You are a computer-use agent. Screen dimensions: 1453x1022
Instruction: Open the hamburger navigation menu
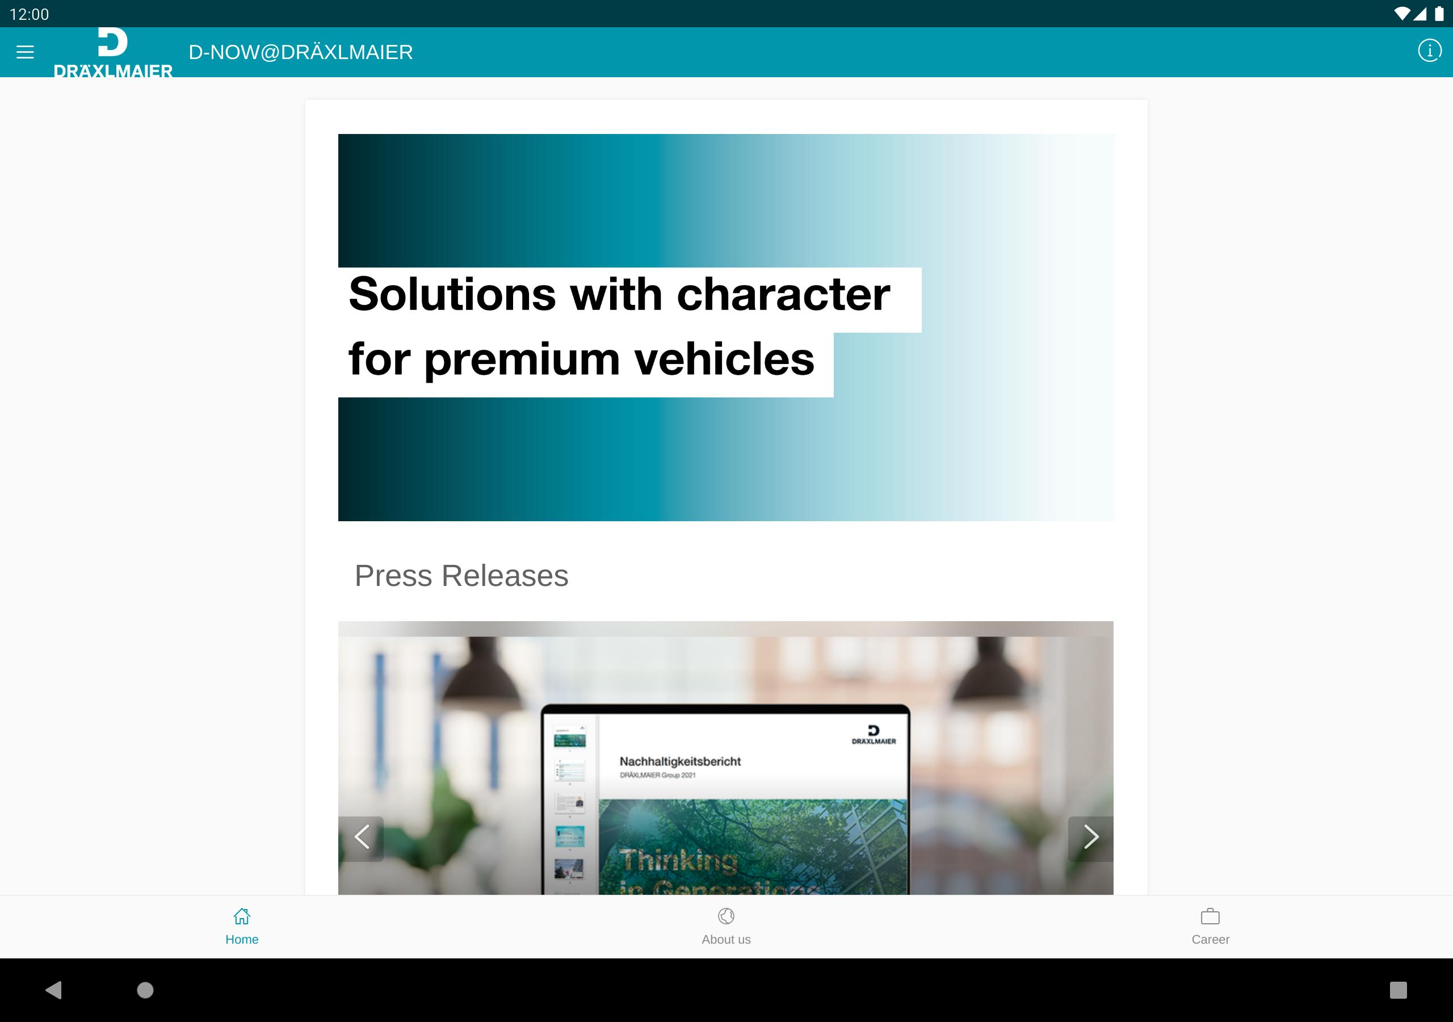(26, 52)
